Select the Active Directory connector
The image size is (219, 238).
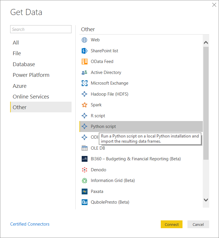(x=105, y=72)
